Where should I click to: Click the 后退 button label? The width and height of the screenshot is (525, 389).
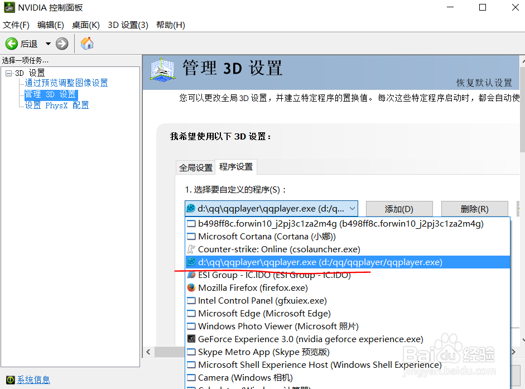(29, 44)
